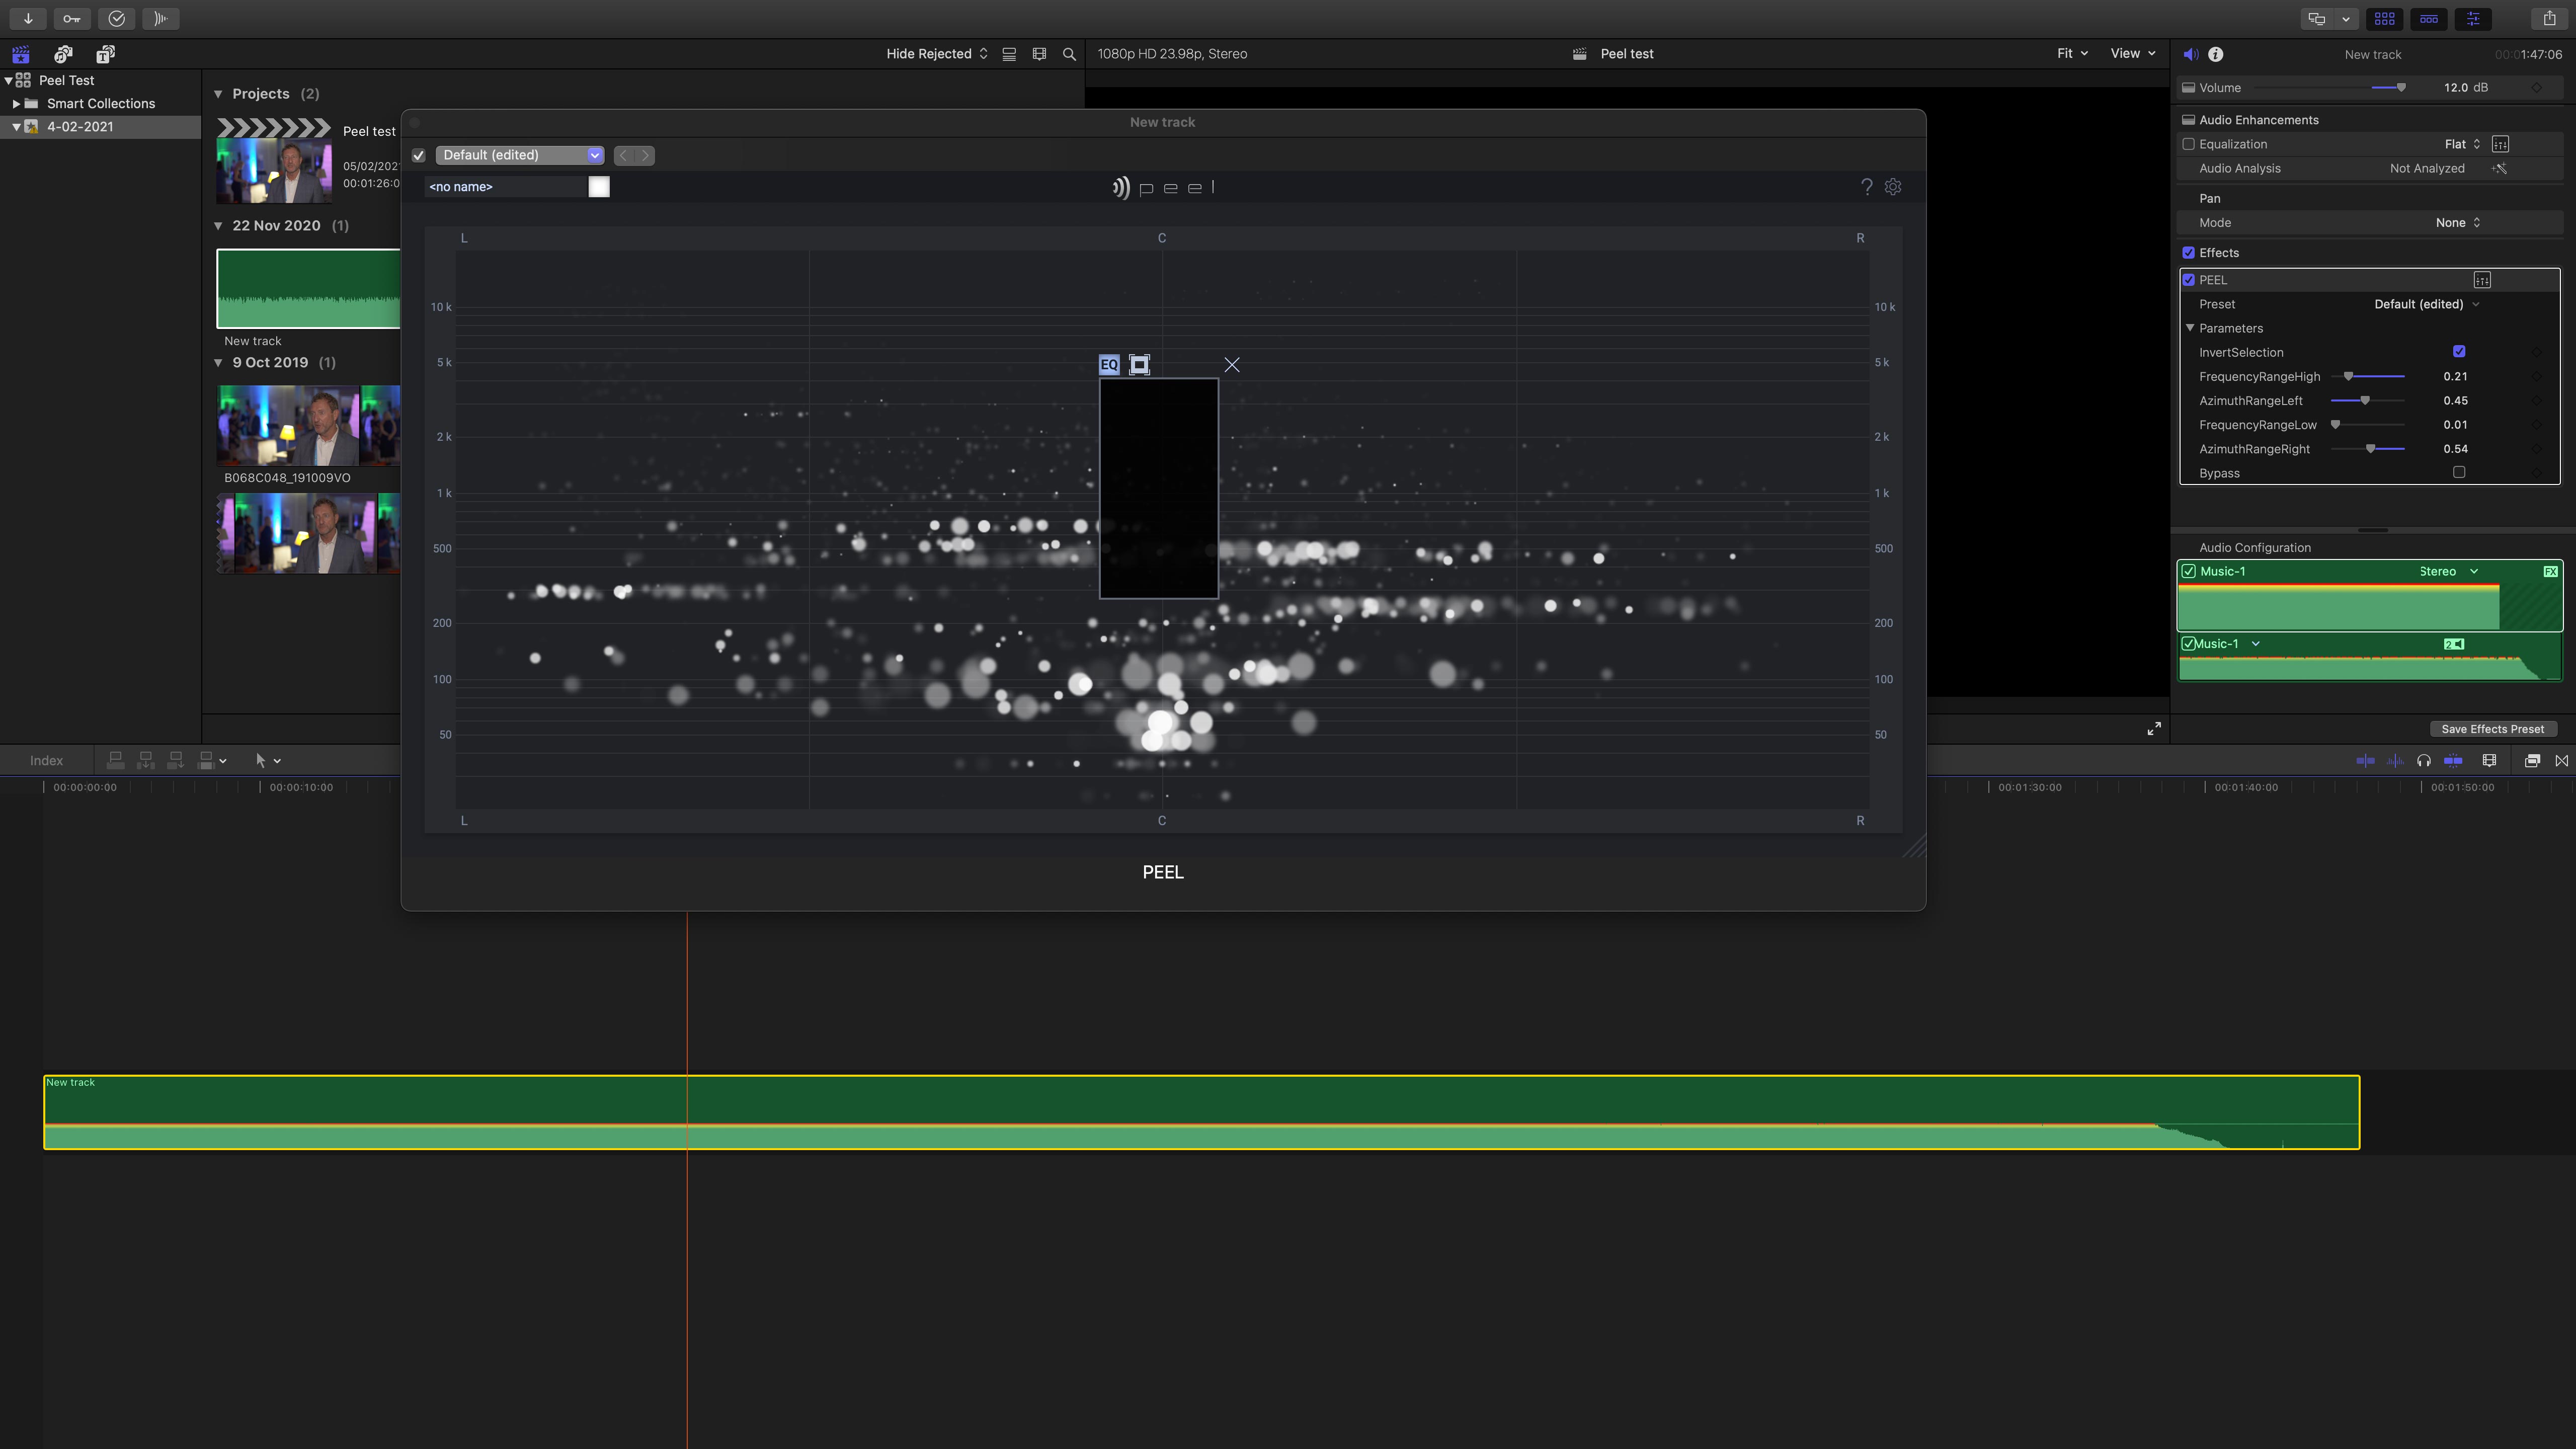Click Save Effects Preset button
Image resolution: width=2576 pixels, height=1449 pixels.
[x=2493, y=729]
